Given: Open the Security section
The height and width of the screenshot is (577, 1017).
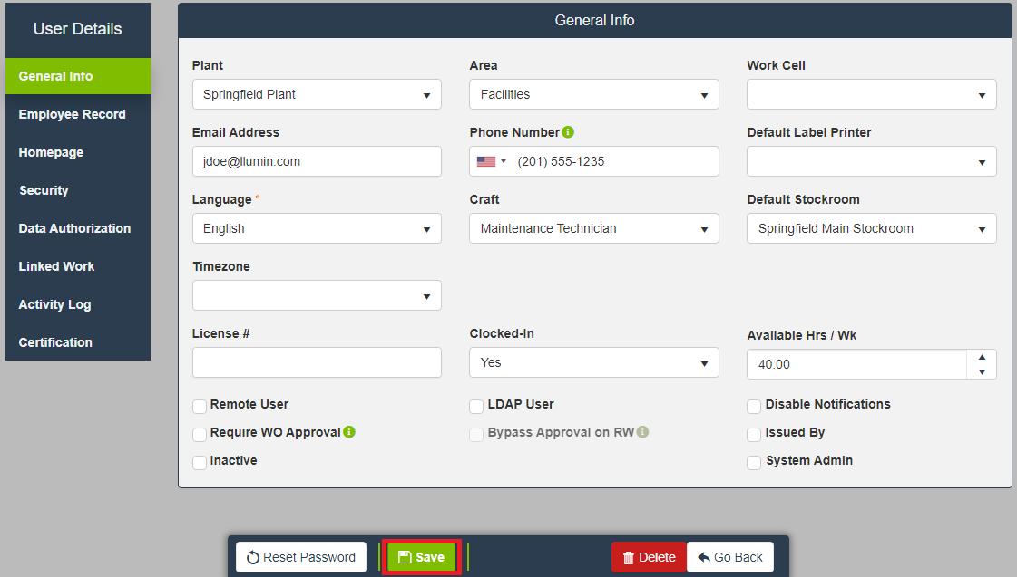Looking at the screenshot, I should point(44,190).
